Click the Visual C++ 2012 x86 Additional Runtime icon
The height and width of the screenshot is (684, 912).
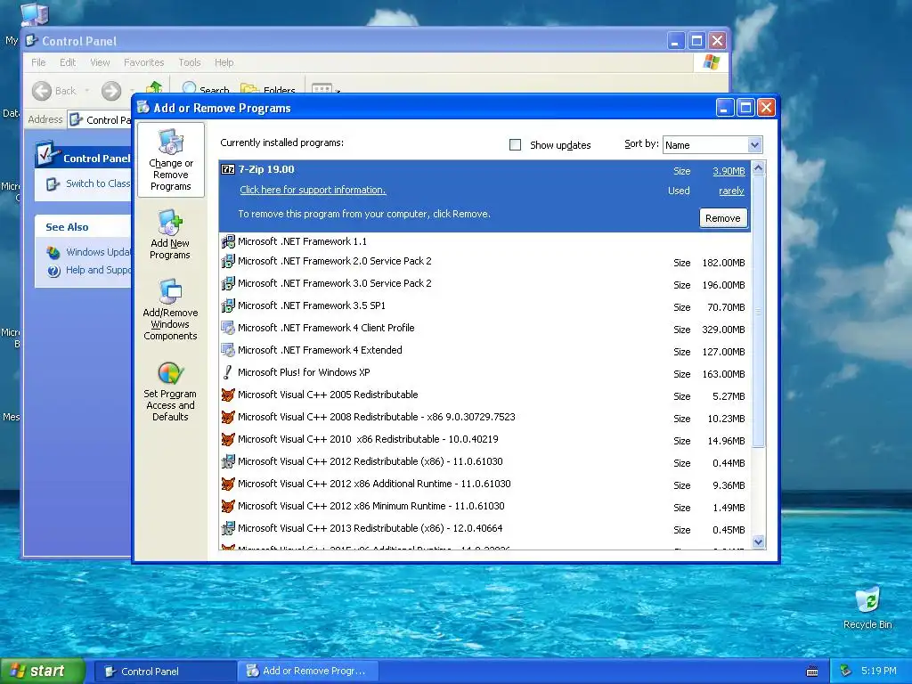tap(228, 484)
